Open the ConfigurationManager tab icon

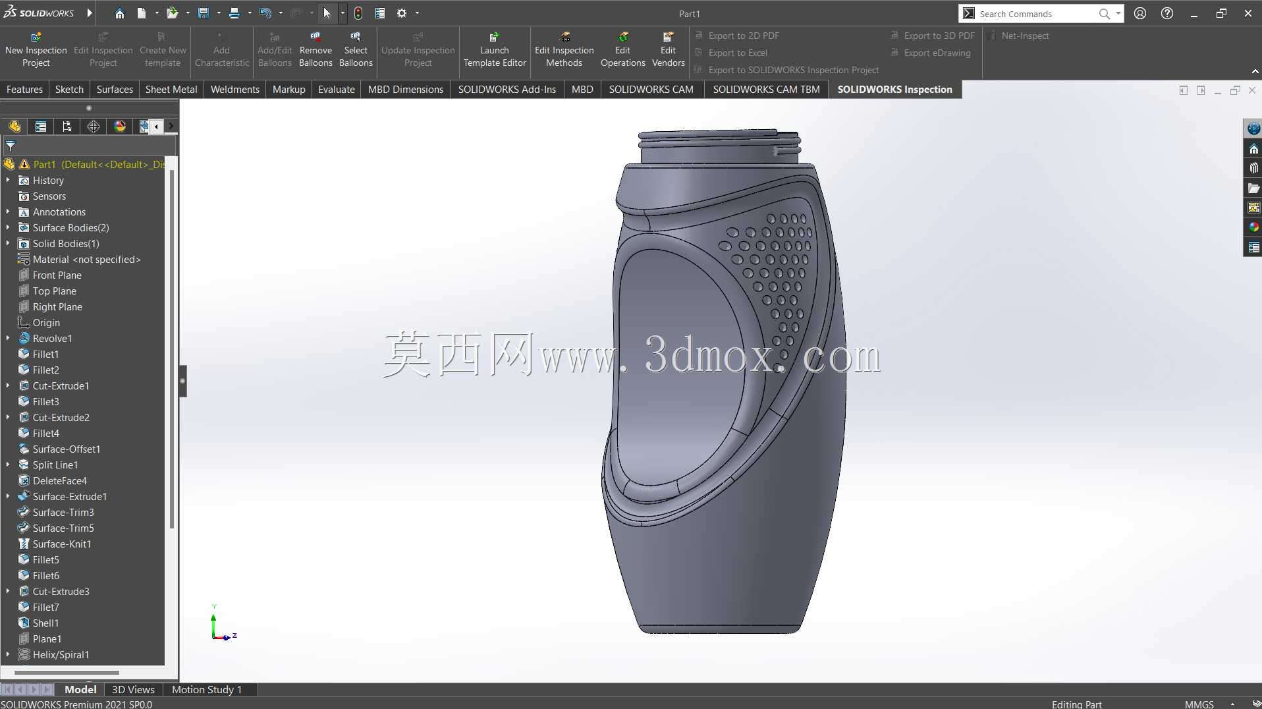click(67, 127)
